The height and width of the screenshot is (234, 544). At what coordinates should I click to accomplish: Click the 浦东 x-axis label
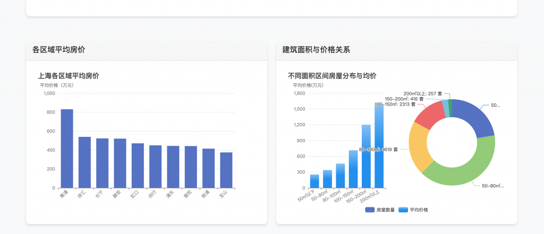click(x=170, y=194)
